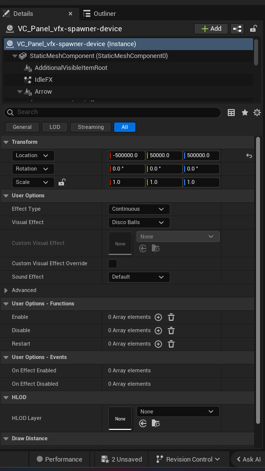Open the Sound Effect dropdown
The image size is (265, 471).
coord(139,277)
